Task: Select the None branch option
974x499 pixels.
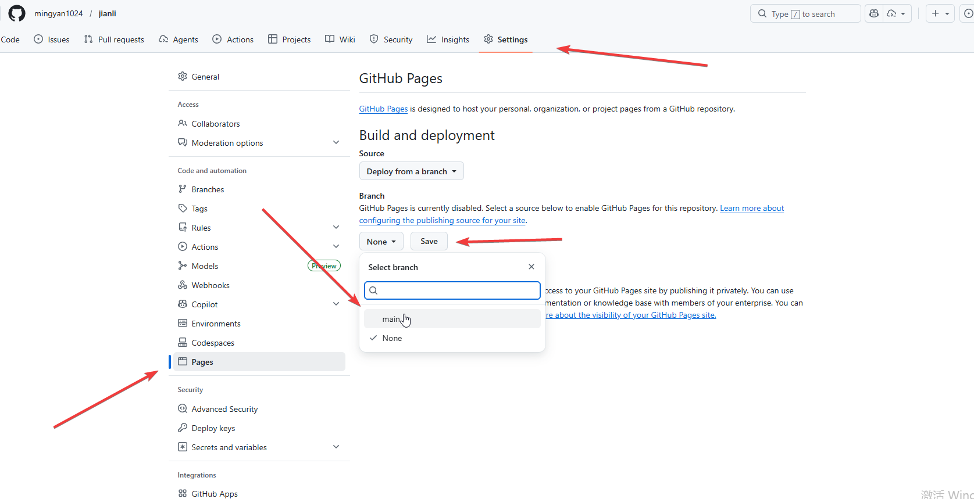Action: pyautogui.click(x=392, y=338)
